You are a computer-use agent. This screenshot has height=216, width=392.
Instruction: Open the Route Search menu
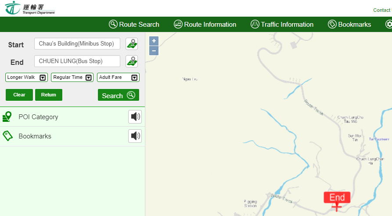point(134,25)
